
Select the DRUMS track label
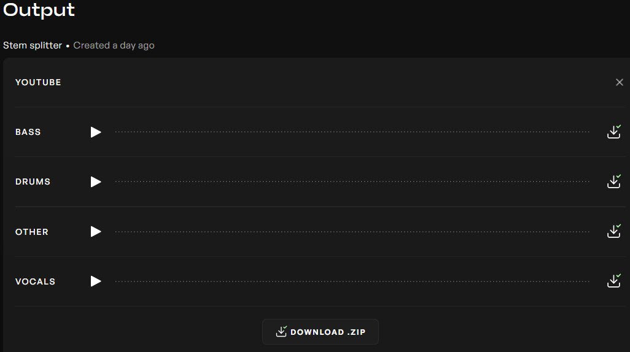pyautogui.click(x=33, y=182)
